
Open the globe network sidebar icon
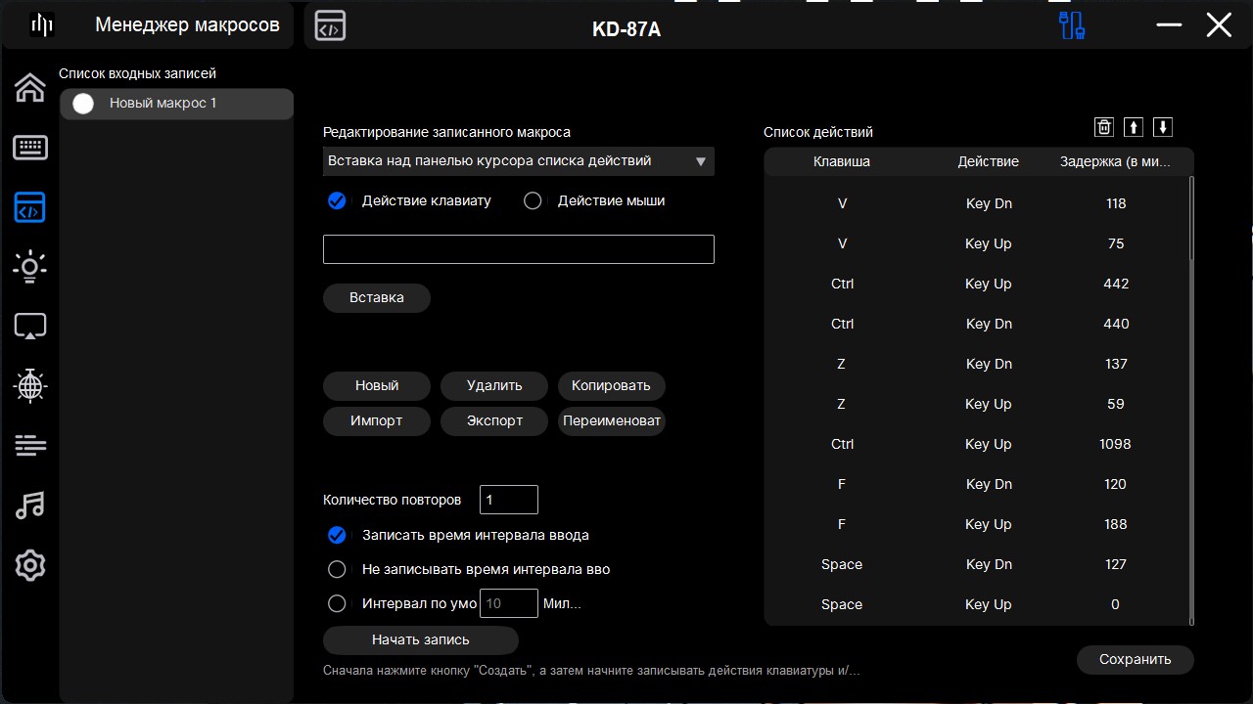(x=30, y=386)
